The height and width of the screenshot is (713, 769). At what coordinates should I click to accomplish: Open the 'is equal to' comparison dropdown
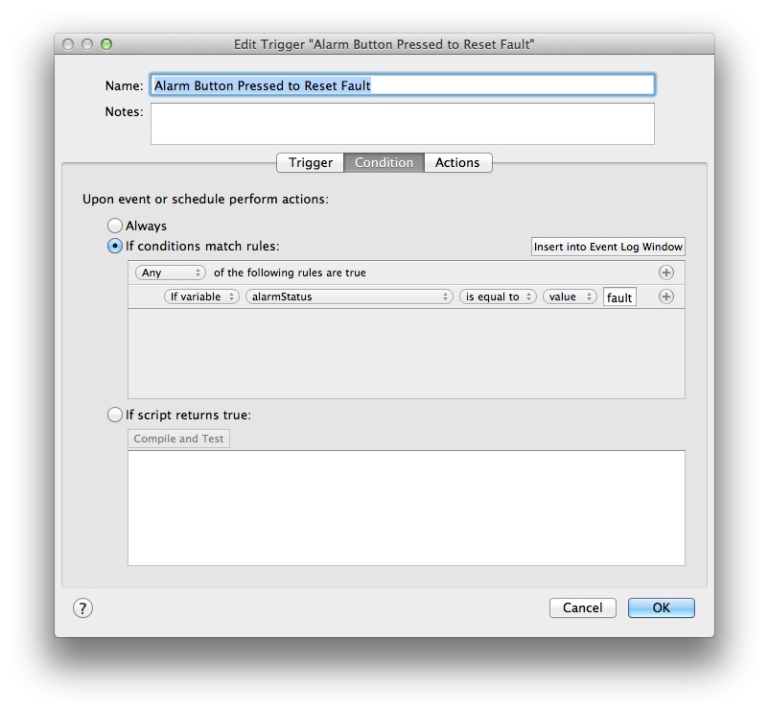[x=498, y=297]
